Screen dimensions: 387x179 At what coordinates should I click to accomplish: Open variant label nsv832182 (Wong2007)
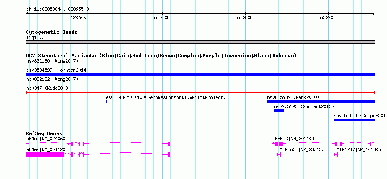pyautogui.click(x=52, y=79)
